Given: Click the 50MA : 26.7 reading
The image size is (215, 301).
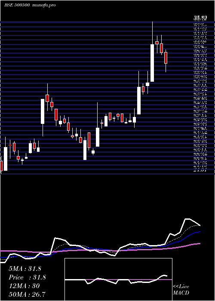Looking at the screenshot, I should pos(27,295).
